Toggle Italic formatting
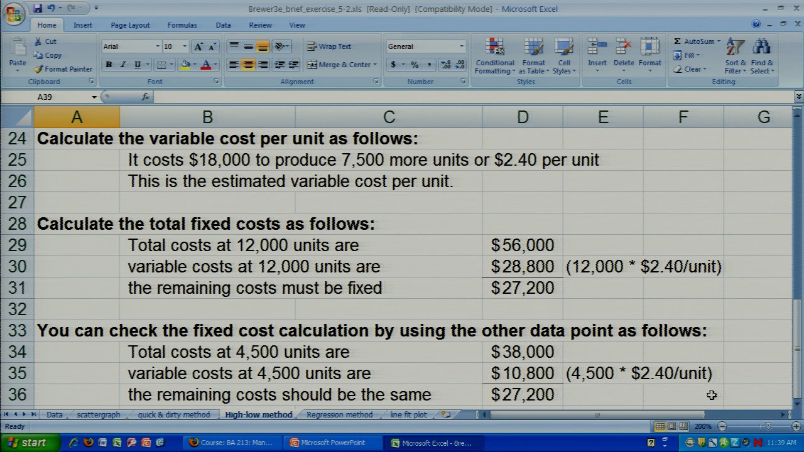The height and width of the screenshot is (452, 804). tap(123, 65)
